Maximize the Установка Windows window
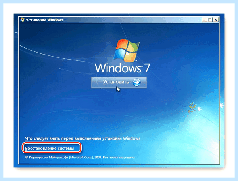The height and width of the screenshot is (181, 238). (210, 20)
